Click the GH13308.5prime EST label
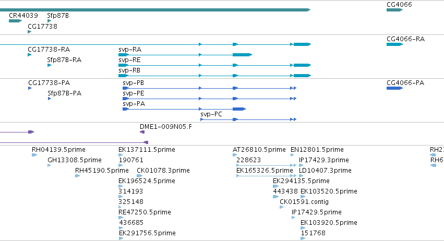The image size is (444, 241). click(75, 160)
